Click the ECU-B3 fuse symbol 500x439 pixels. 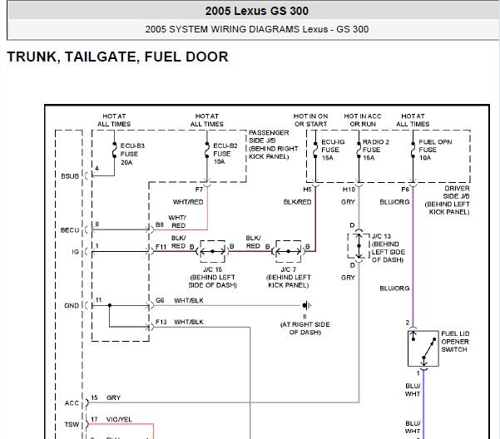[x=114, y=150]
